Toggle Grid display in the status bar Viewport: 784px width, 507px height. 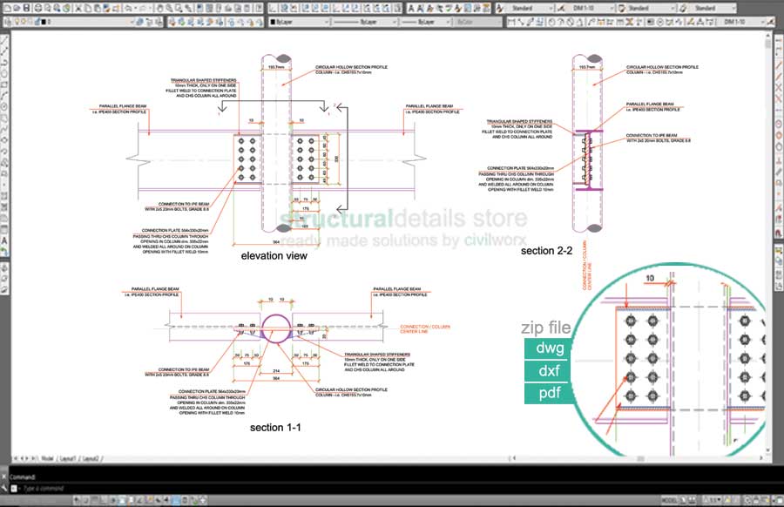(x=95, y=499)
